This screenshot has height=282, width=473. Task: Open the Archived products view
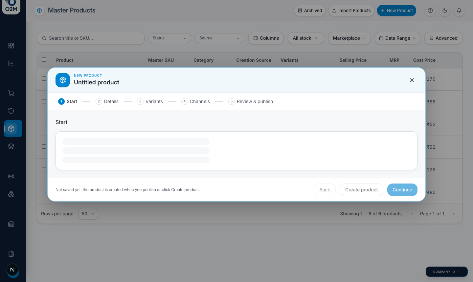(x=310, y=11)
